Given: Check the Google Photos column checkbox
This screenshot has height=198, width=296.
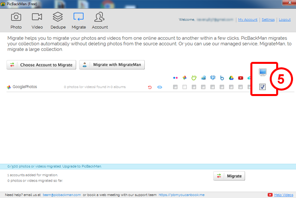Looking at the screenshot, I should pyautogui.click(x=184, y=87).
